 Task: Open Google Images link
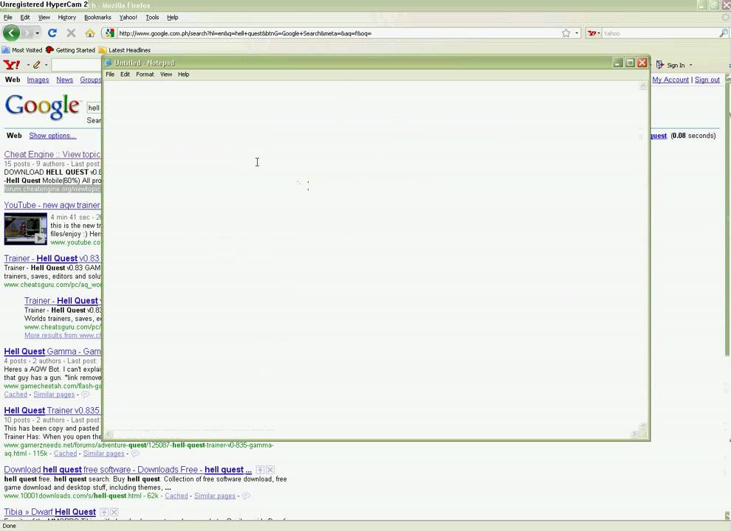(x=38, y=80)
